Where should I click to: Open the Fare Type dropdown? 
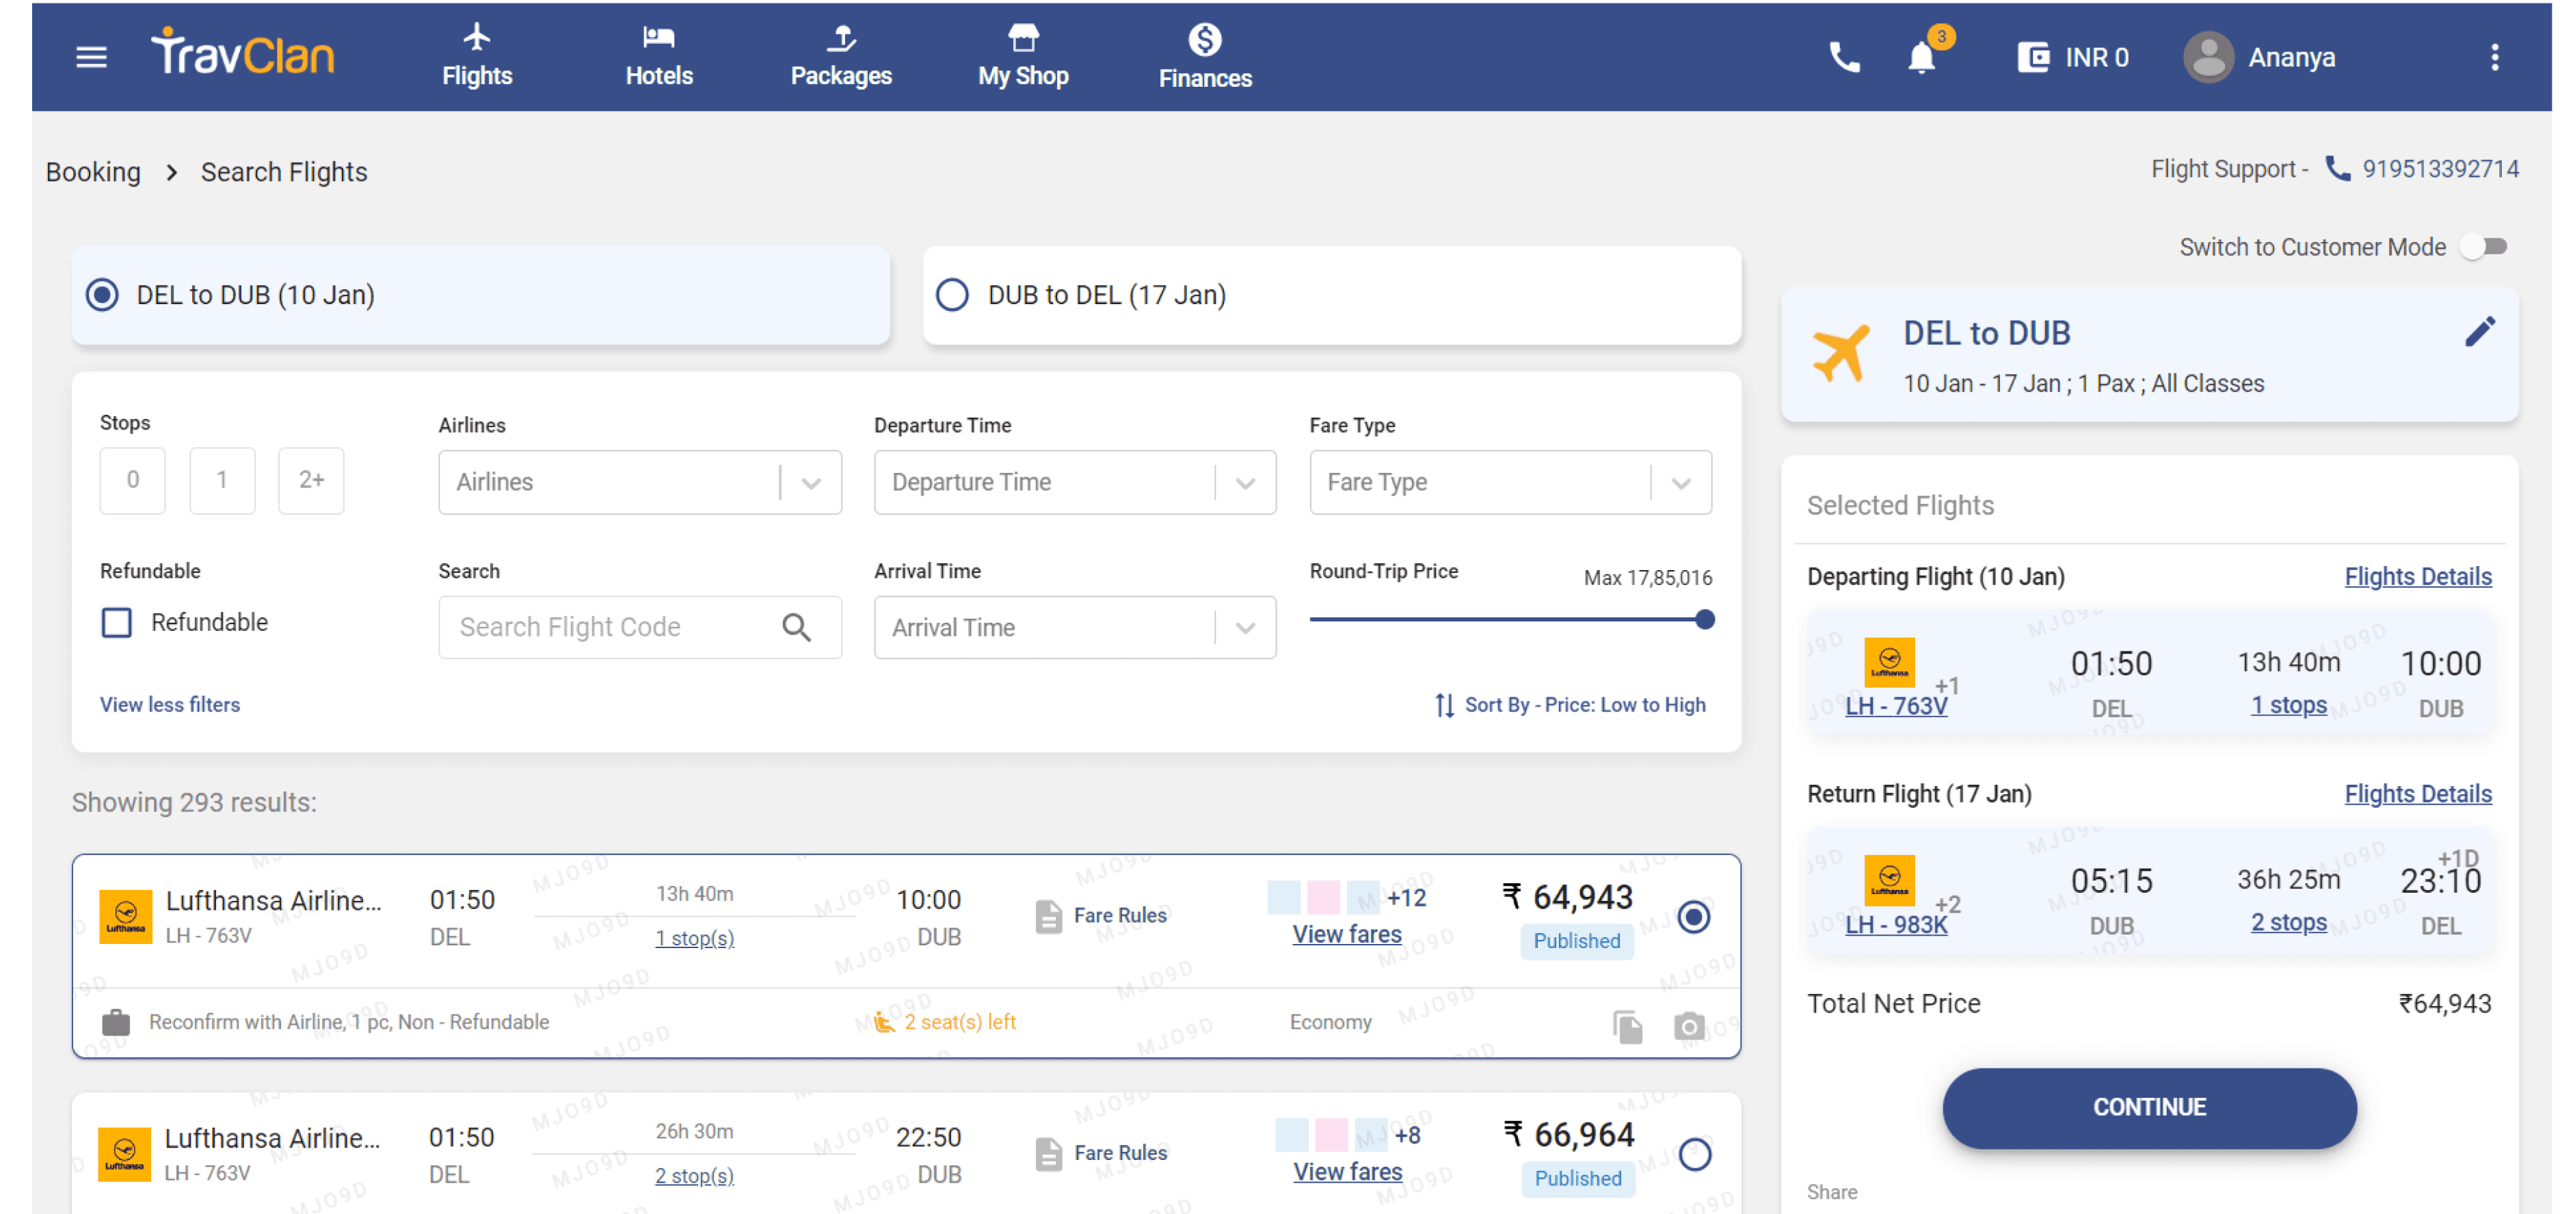tap(1510, 482)
